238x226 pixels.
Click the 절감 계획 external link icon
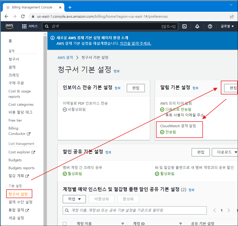pos(27,176)
